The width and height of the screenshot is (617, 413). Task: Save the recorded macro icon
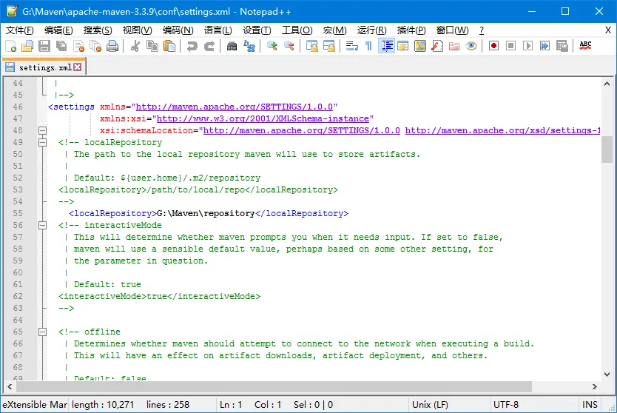click(562, 46)
